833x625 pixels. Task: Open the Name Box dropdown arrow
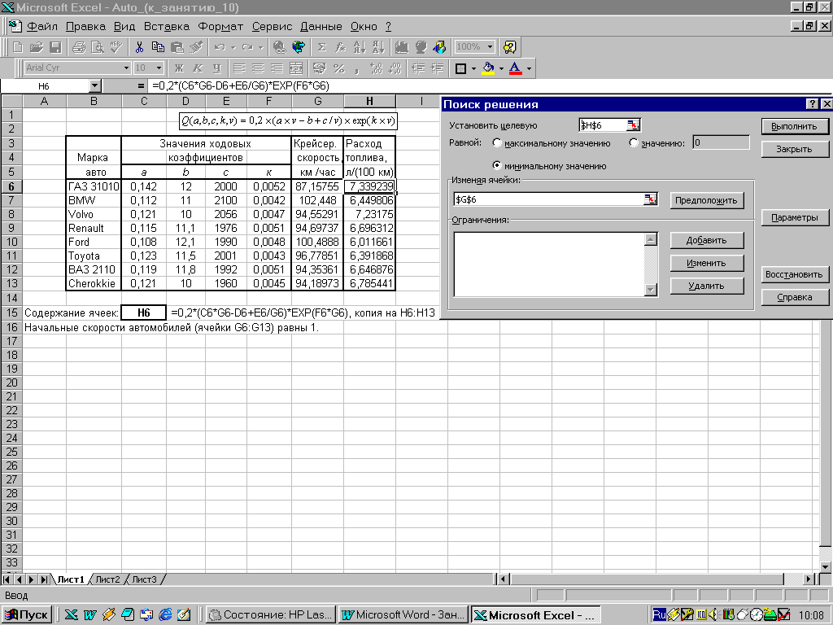tap(94, 85)
